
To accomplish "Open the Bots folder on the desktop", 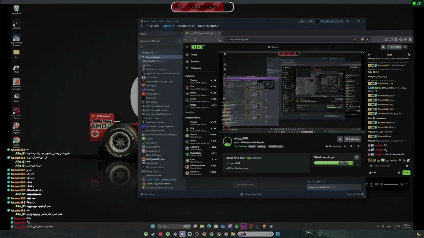I will click(16, 54).
